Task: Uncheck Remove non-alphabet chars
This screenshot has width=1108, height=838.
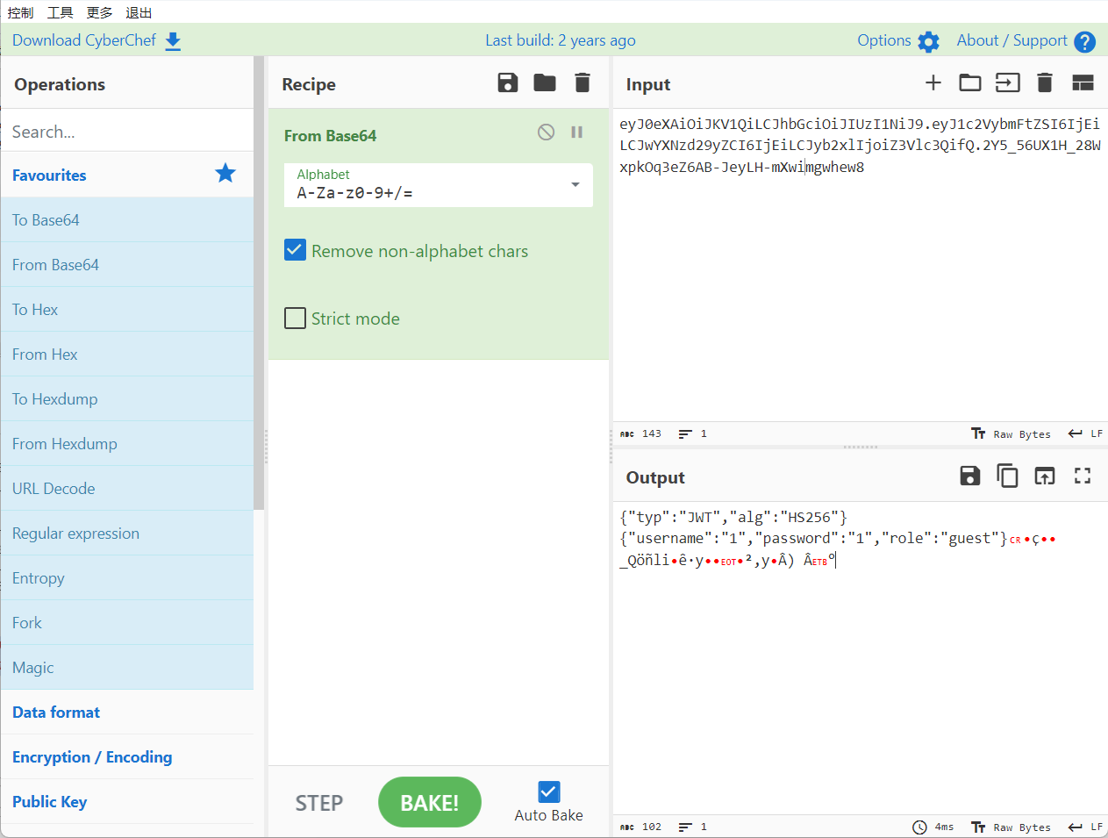Action: pyautogui.click(x=296, y=251)
